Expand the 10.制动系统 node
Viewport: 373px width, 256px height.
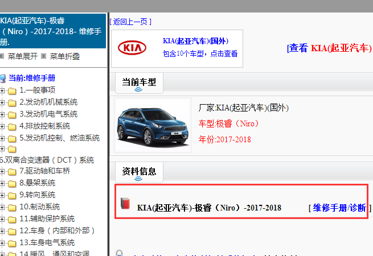tap(2, 207)
